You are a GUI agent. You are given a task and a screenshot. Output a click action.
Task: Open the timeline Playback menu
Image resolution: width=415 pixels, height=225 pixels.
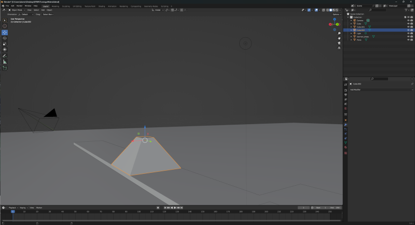(x=12, y=208)
